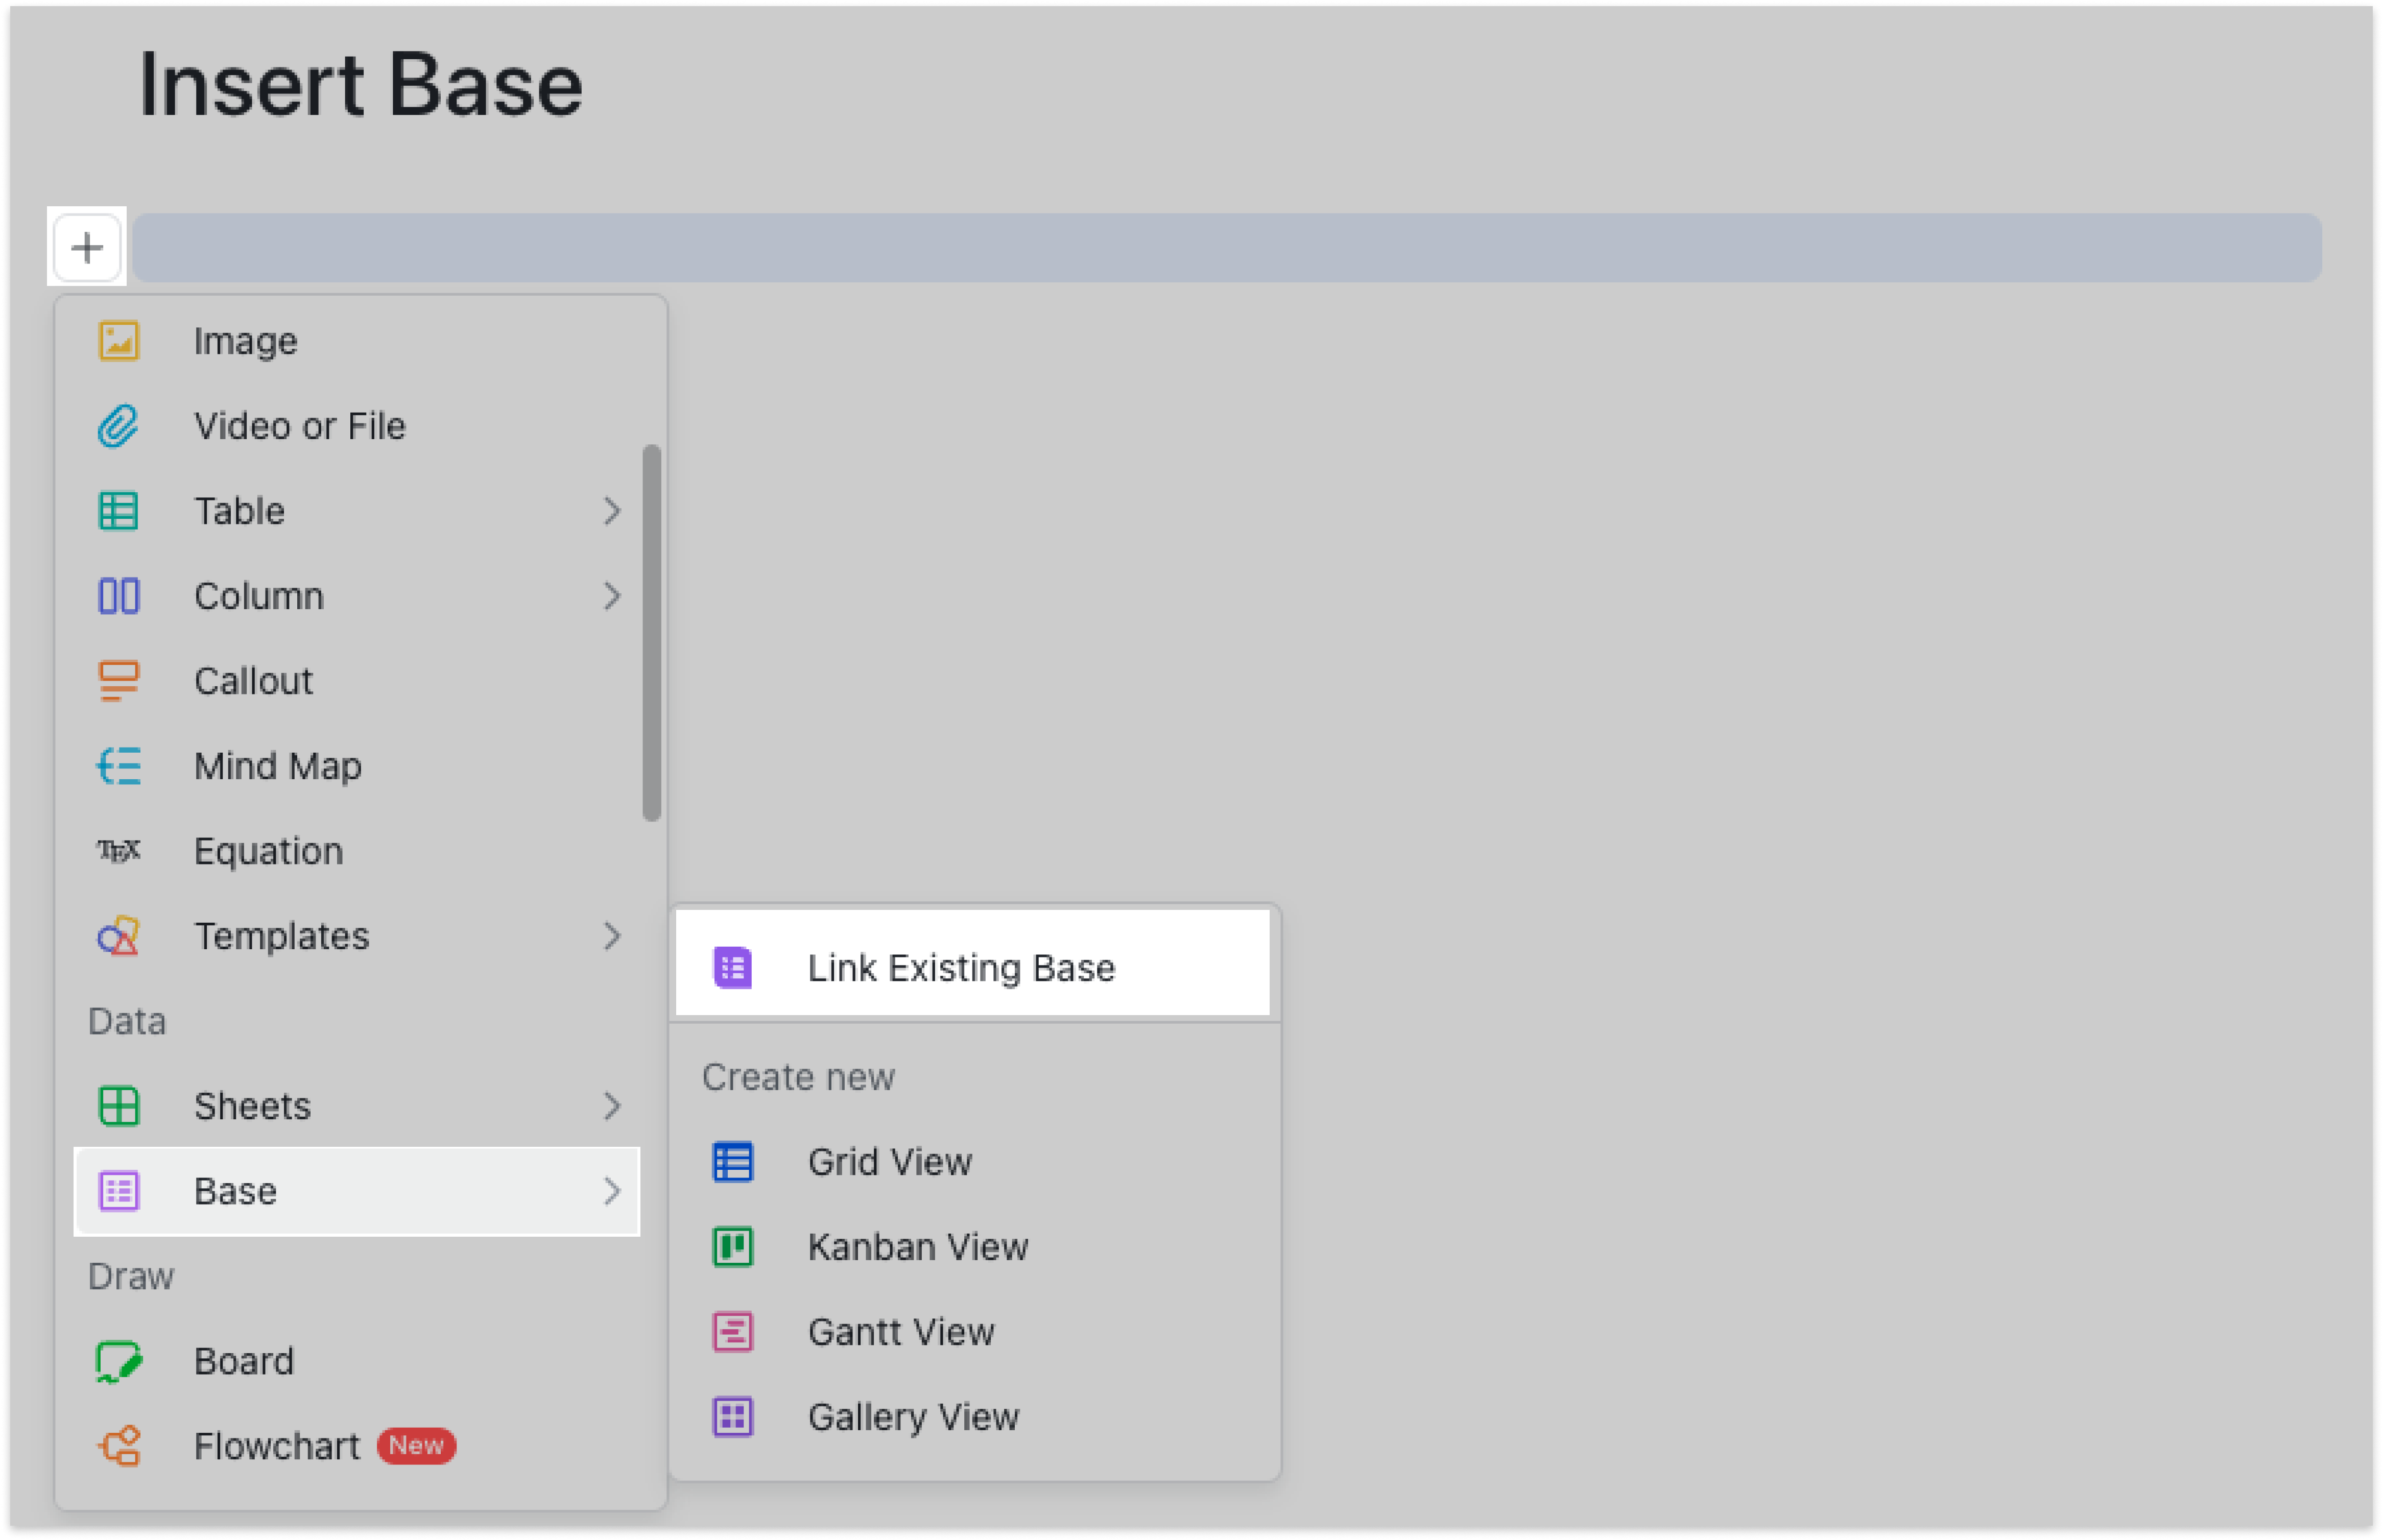The image size is (2383, 1540).
Task: Expand the Templates submenu arrow
Action: (x=612, y=936)
